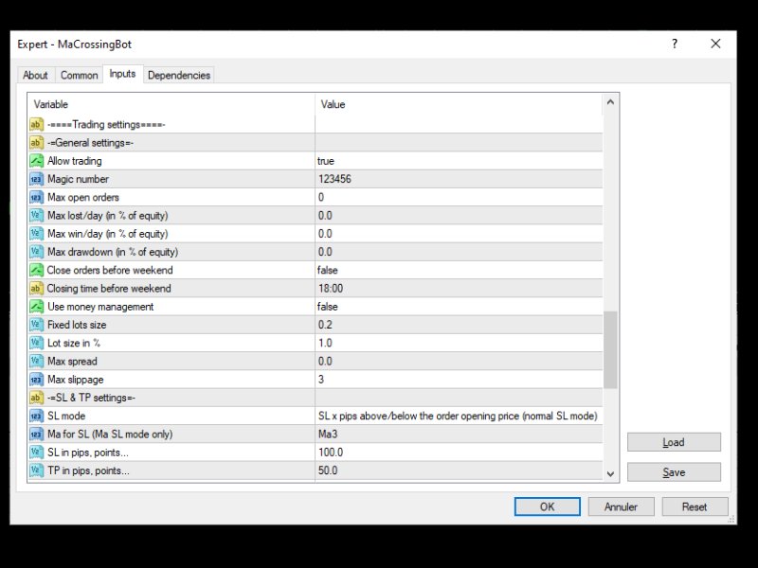Click the Variable column header
Screen dimensions: 758x568
pyautogui.click(x=171, y=104)
